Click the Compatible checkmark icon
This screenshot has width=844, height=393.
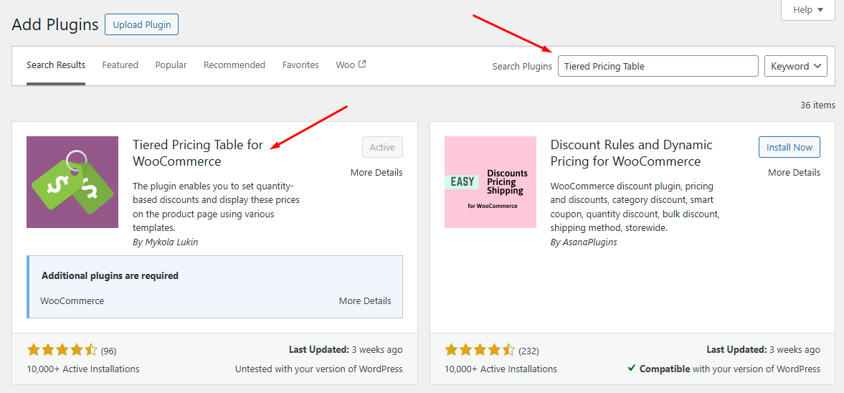coord(631,368)
